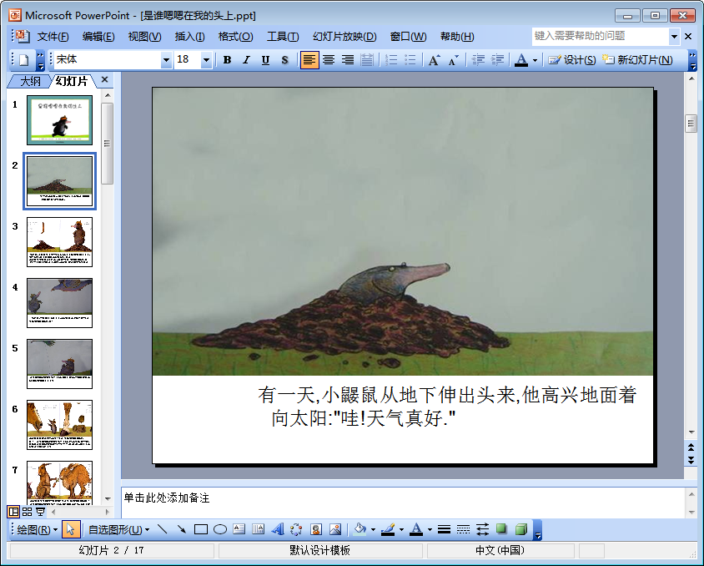Start slide show from current slide
704x566 pixels.
point(40,512)
